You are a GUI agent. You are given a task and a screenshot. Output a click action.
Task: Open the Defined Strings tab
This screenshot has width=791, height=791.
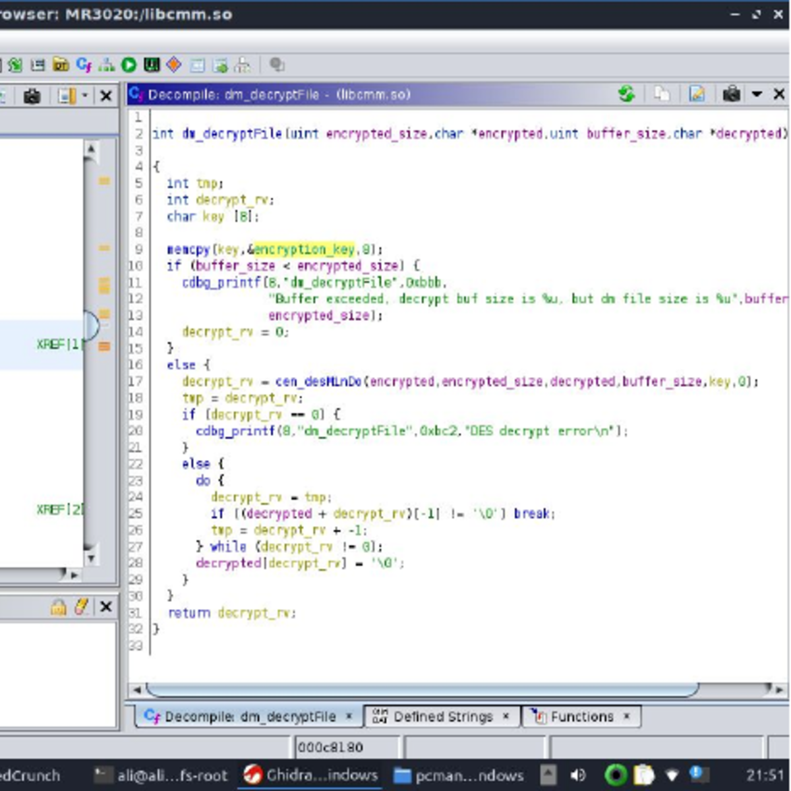442,717
